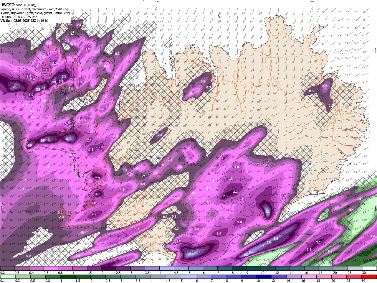
Task: Click the bright magenta swatch labeled 0.5 on purple scale
Action: tap(51, 269)
